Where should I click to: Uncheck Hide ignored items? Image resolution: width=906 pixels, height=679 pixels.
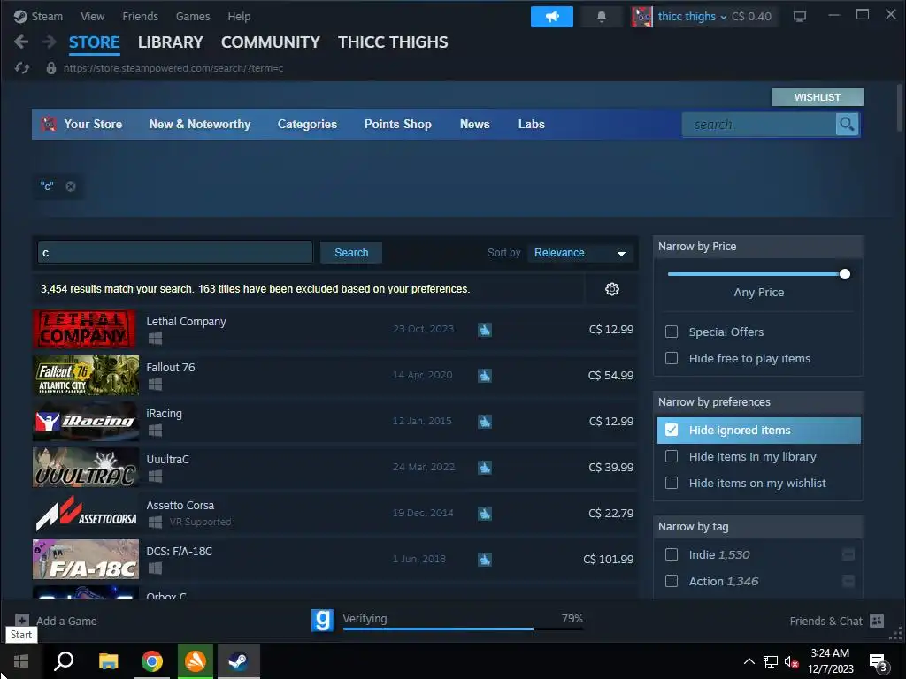tap(672, 431)
